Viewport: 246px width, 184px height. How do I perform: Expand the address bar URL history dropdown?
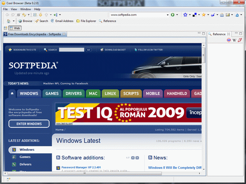(168, 15)
